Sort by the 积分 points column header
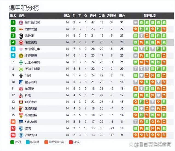Screen dimensions: 175x151 click(x=122, y=16)
